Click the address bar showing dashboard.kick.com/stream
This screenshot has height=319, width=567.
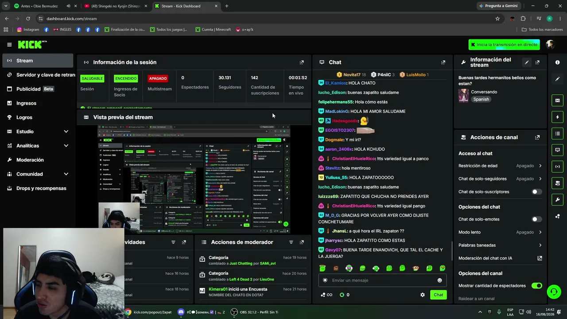[x=266, y=19]
